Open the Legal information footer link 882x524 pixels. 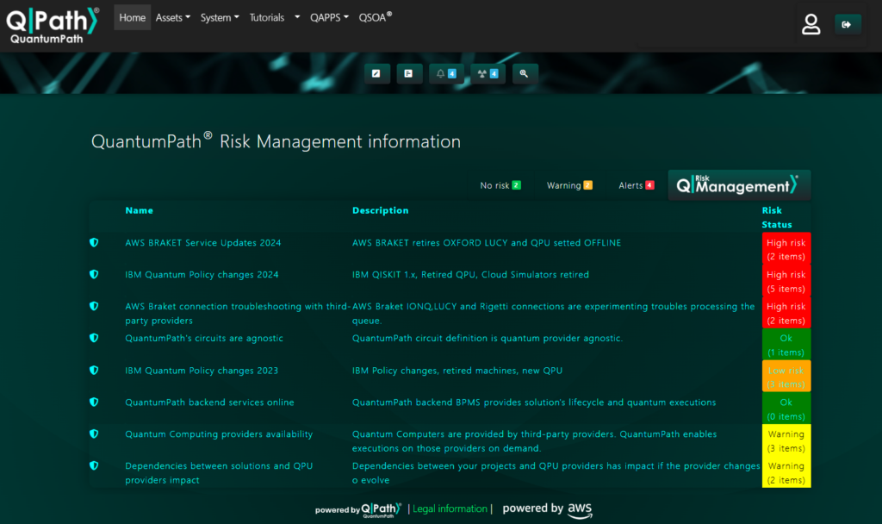[x=450, y=509]
